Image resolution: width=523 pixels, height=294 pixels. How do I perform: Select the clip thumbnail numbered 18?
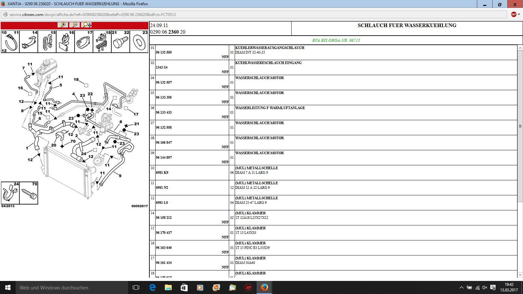click(x=102, y=41)
